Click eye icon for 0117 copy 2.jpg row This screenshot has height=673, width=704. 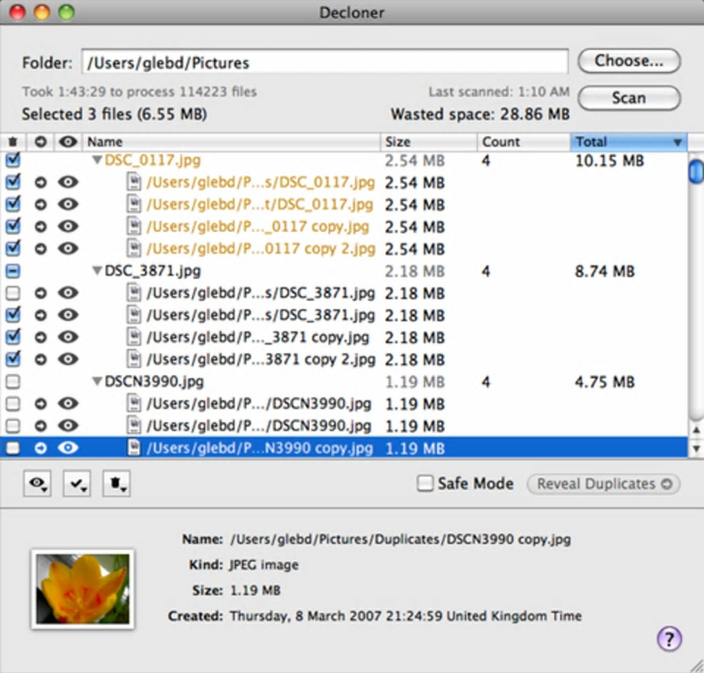click(68, 248)
